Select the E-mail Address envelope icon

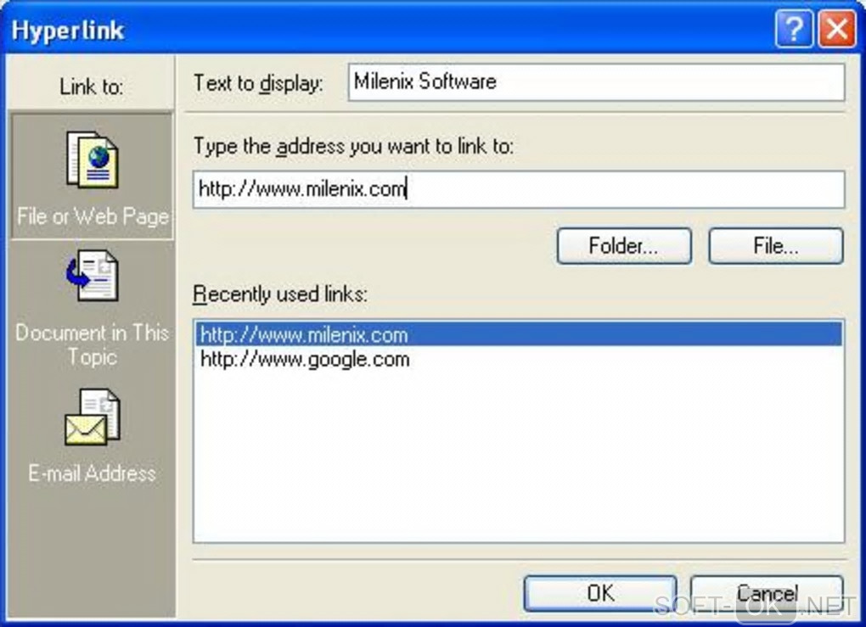pyautogui.click(x=93, y=417)
